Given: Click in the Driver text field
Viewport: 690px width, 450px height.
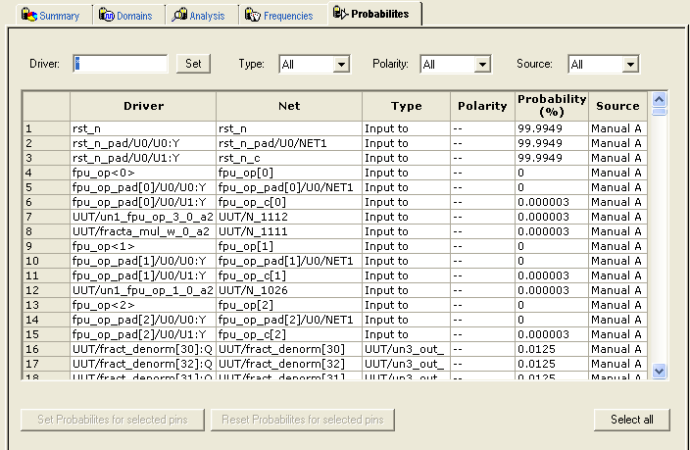Looking at the screenshot, I should click(121, 64).
